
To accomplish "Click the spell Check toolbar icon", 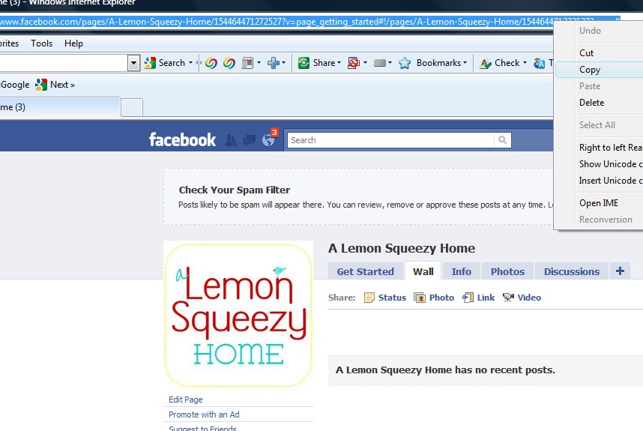I will tap(486, 63).
